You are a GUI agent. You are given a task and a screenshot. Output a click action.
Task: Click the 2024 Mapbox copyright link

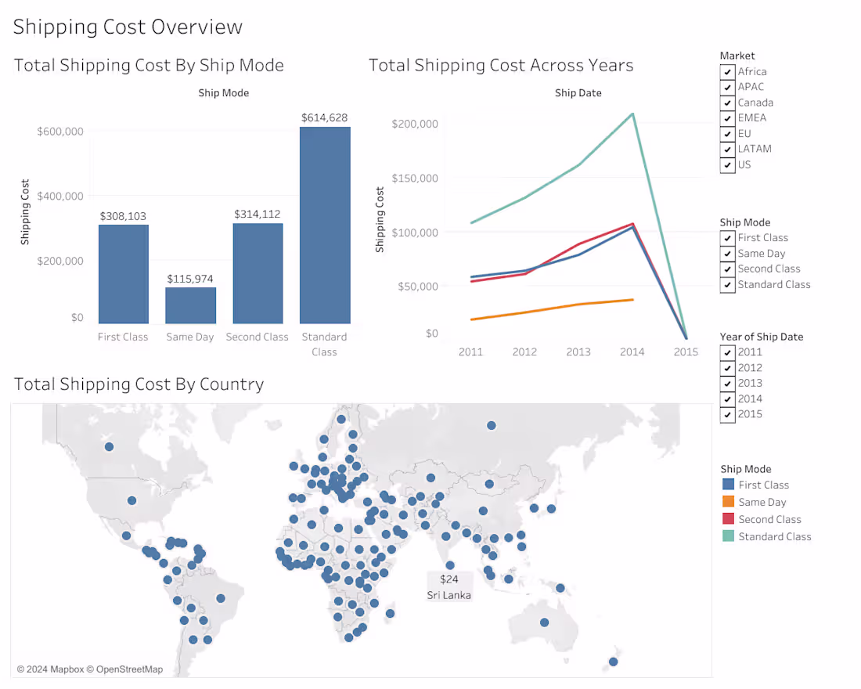coord(49,669)
